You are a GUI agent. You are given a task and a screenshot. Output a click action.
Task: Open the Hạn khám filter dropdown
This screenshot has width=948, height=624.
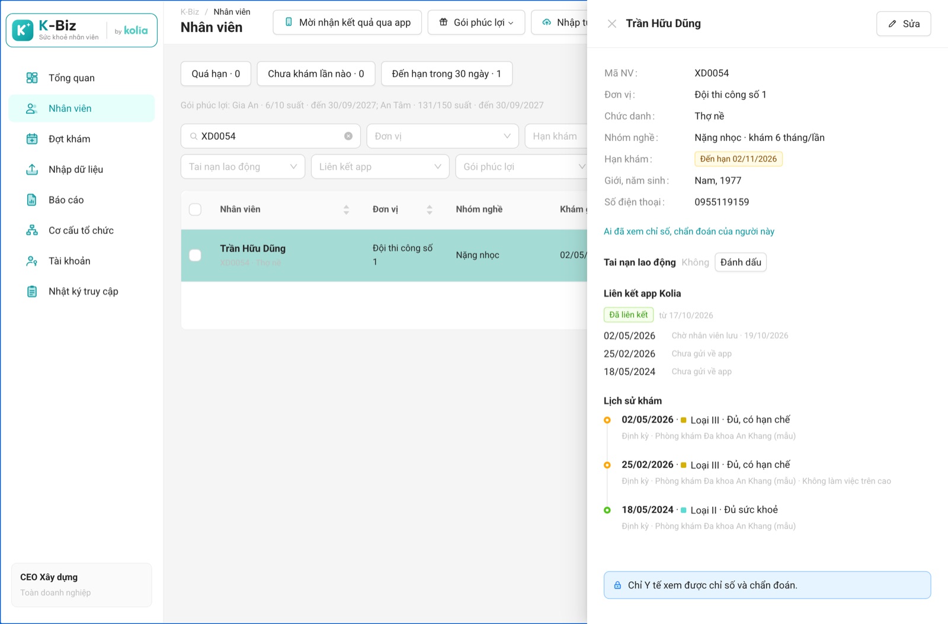556,136
